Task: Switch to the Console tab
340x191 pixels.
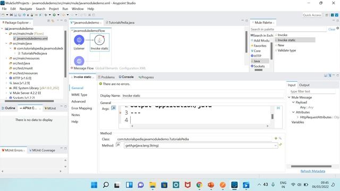Action: [x=126, y=77]
